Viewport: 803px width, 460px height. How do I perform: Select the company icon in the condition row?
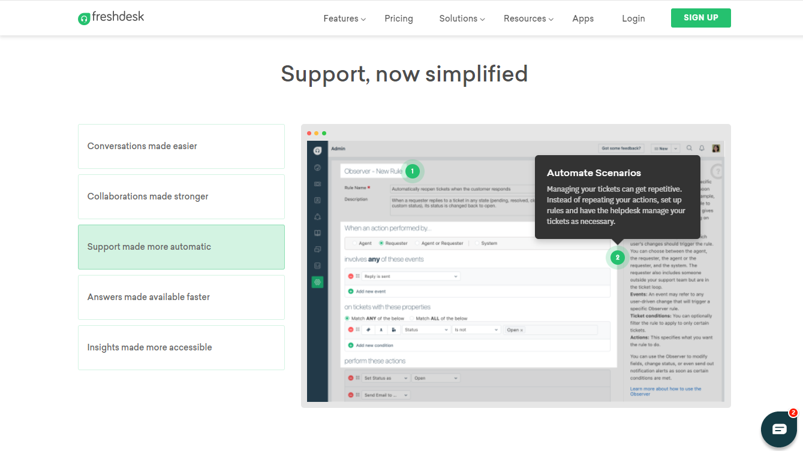click(393, 329)
